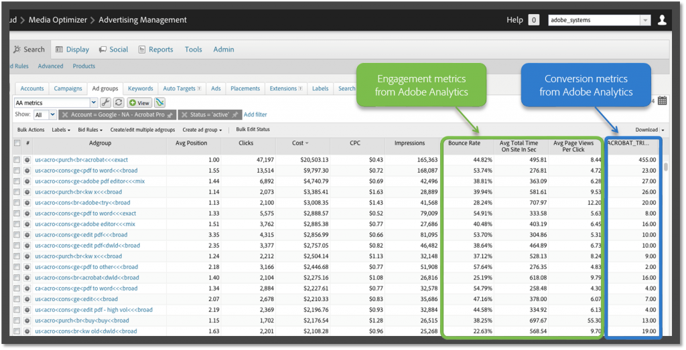Remove the Status = 'active' filter
Image resolution: width=686 pixels, height=350 pixels.
coord(184,114)
